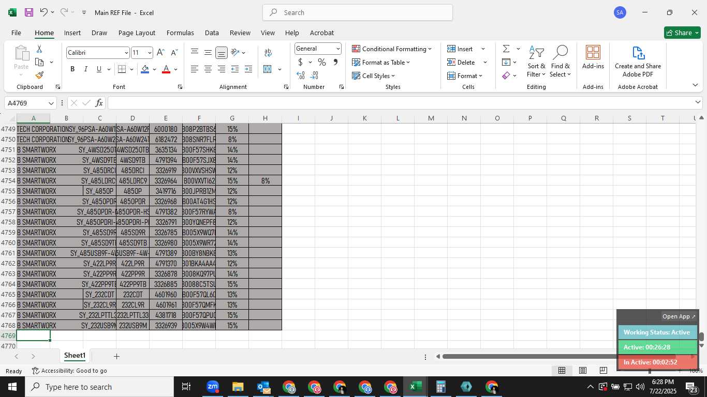Select the Format Painter brush
The image size is (707, 397).
point(40,75)
